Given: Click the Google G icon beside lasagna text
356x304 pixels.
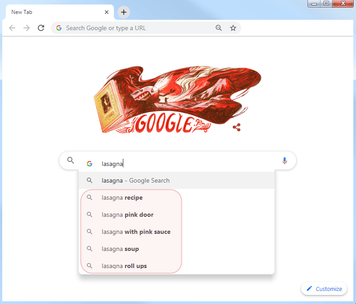Looking at the screenshot, I should [x=90, y=164].
